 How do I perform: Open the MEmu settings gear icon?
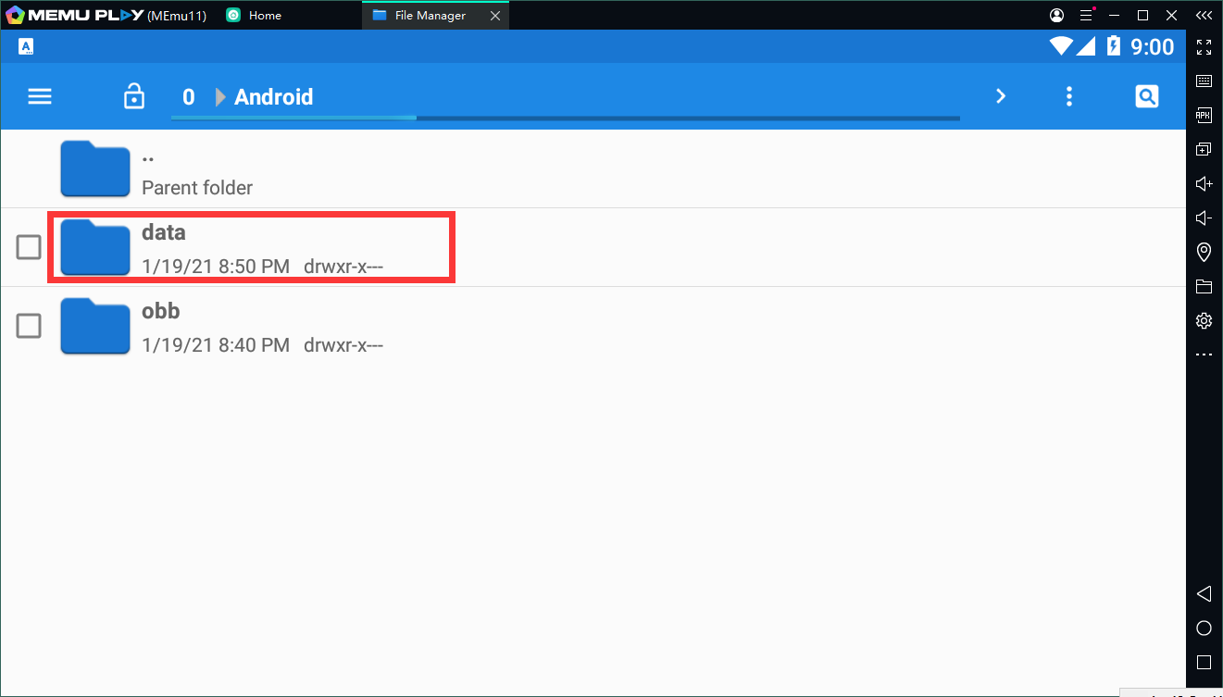tap(1204, 320)
